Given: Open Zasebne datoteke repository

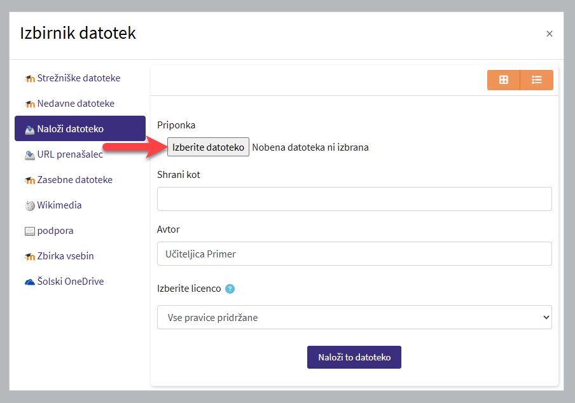Looking at the screenshot, I should [x=74, y=180].
